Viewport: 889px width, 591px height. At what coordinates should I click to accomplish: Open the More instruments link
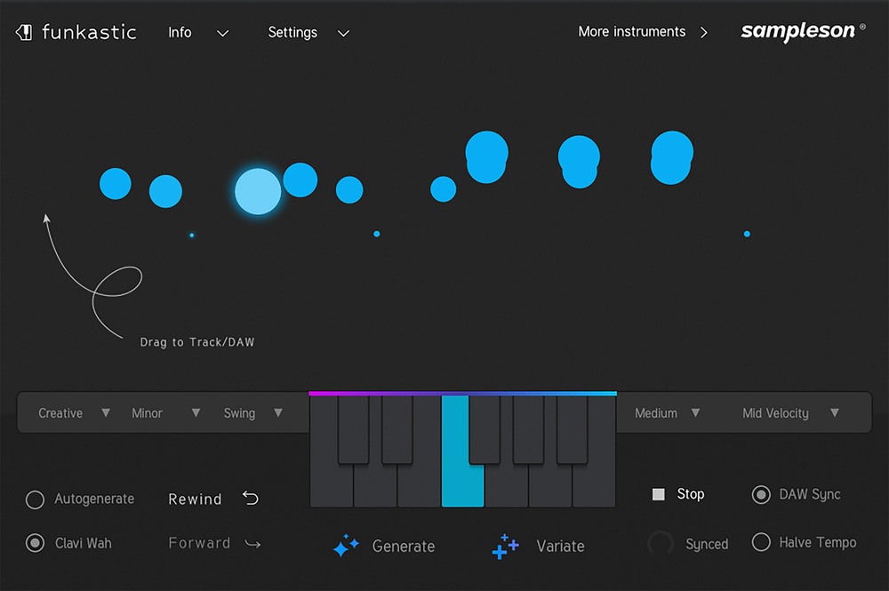click(x=631, y=32)
